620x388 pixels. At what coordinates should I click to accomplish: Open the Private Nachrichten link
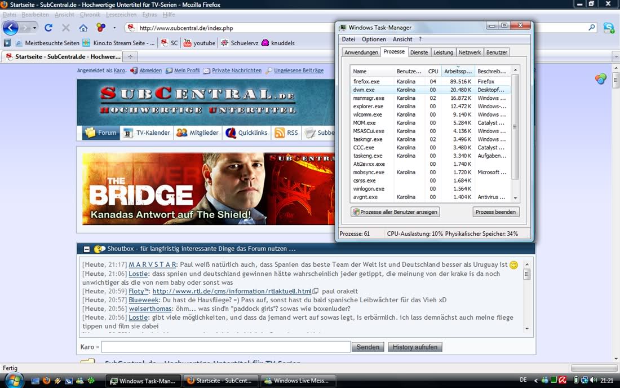pyautogui.click(x=237, y=70)
